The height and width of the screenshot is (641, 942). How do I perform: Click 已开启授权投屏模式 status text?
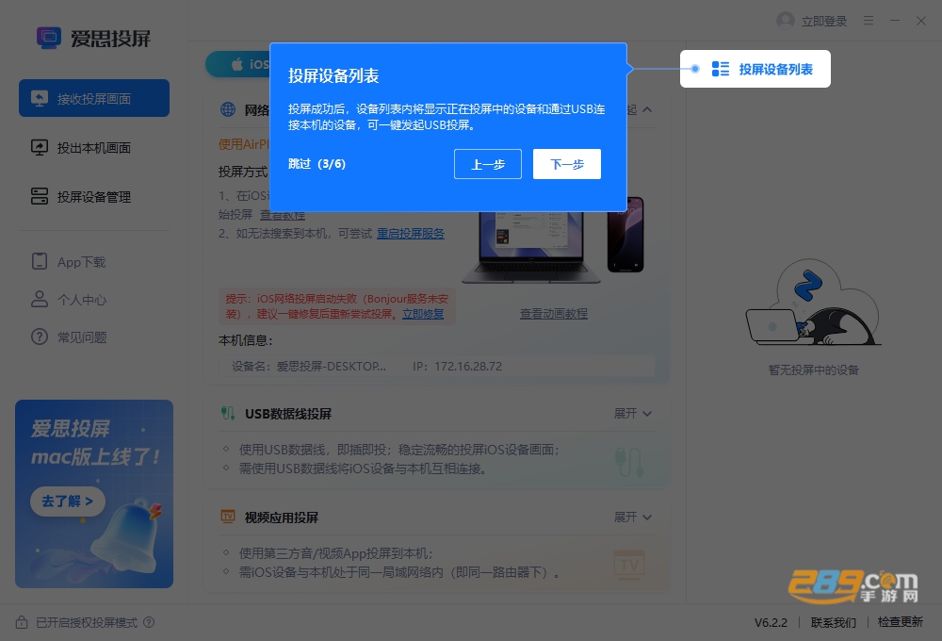(x=87, y=622)
